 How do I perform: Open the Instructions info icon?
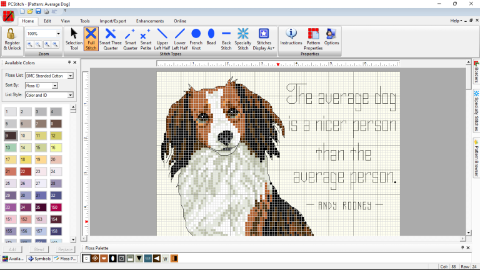point(291,39)
